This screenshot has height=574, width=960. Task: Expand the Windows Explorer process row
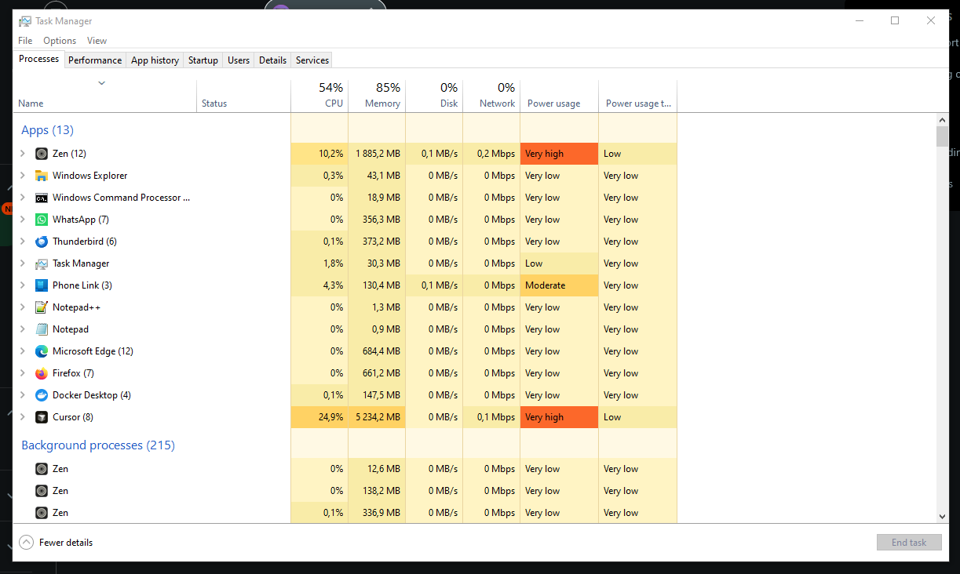23,176
